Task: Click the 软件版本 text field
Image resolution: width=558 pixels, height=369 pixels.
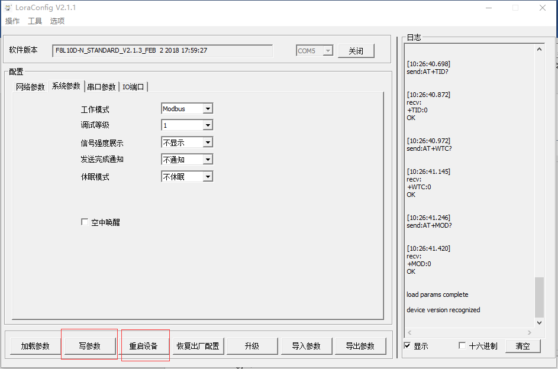Action: tap(163, 50)
